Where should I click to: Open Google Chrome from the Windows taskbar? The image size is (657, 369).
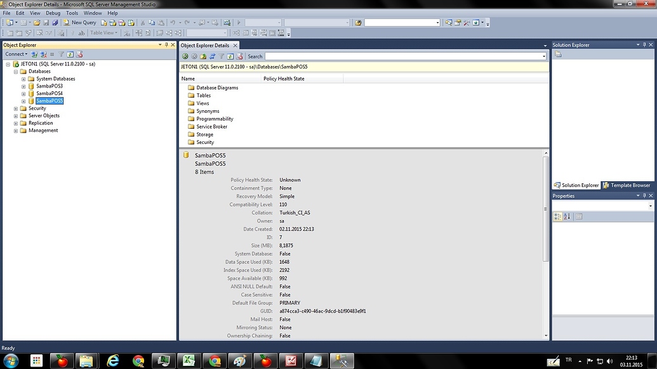(x=138, y=361)
